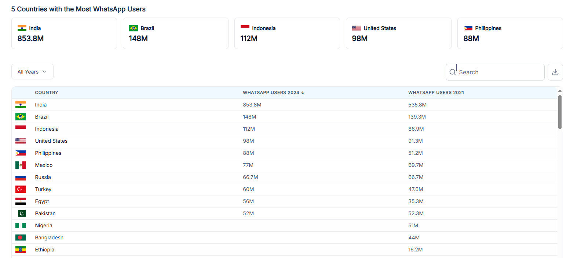This screenshot has width=570, height=258.
Task: Click the download table data icon
Action: [x=555, y=72]
